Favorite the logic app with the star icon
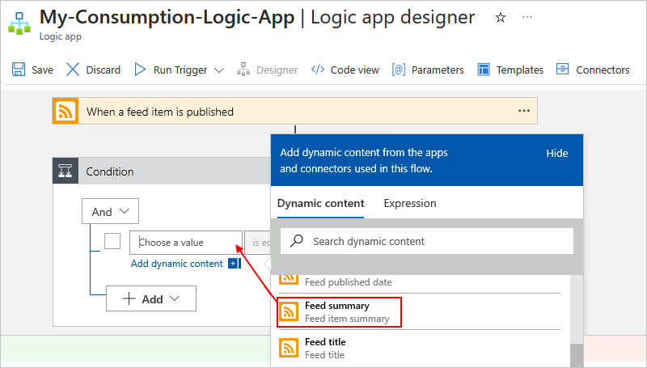 501,18
